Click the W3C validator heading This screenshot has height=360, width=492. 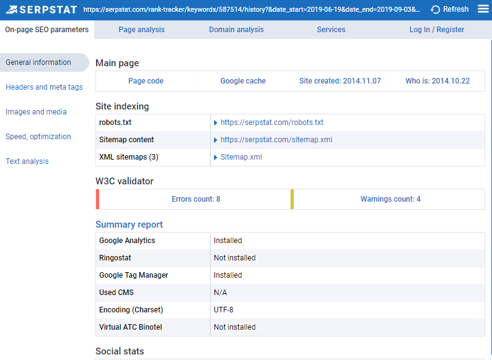click(x=125, y=181)
